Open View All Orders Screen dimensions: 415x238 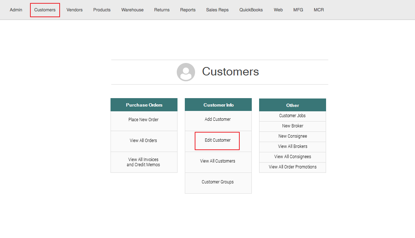click(143, 141)
